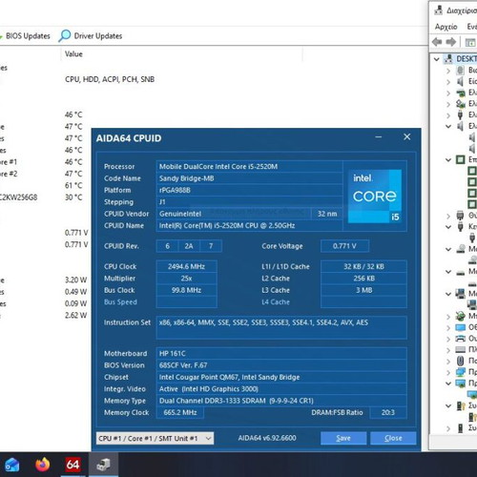Collapse the security devices category with key icon
The width and height of the screenshot is (477, 477).
pos(448,405)
